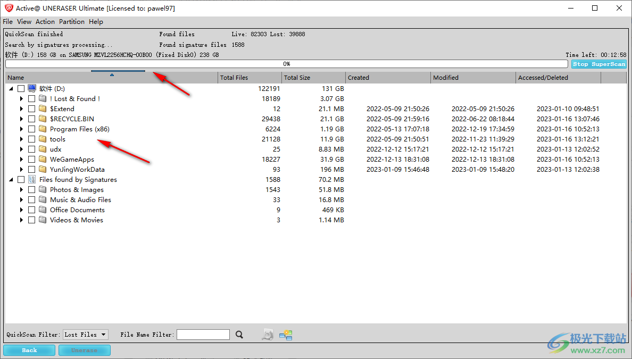
Task: Sort by Total Files column header
Action: pos(250,78)
